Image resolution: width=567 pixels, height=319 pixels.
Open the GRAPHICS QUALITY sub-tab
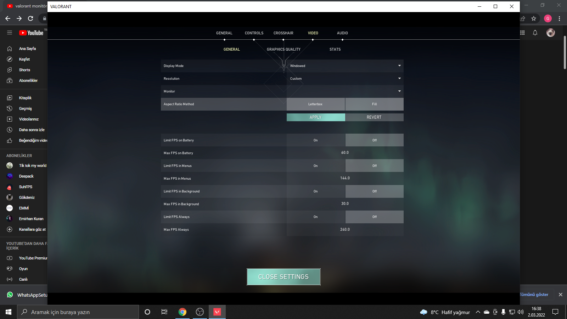(x=283, y=49)
